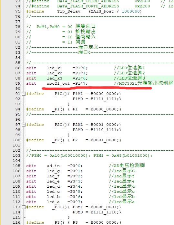Click the _P1C() macro name
Screen dimensions: 174x225
[59, 94]
